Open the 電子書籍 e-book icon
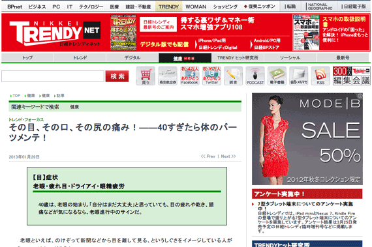The height and width of the screenshot is (247, 372). [x=277, y=76]
